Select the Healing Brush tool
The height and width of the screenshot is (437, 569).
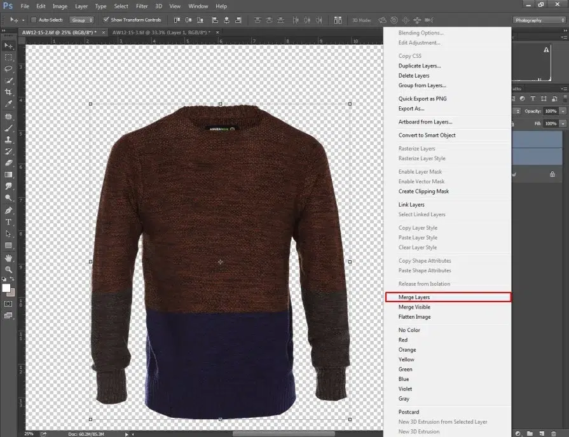click(8, 116)
